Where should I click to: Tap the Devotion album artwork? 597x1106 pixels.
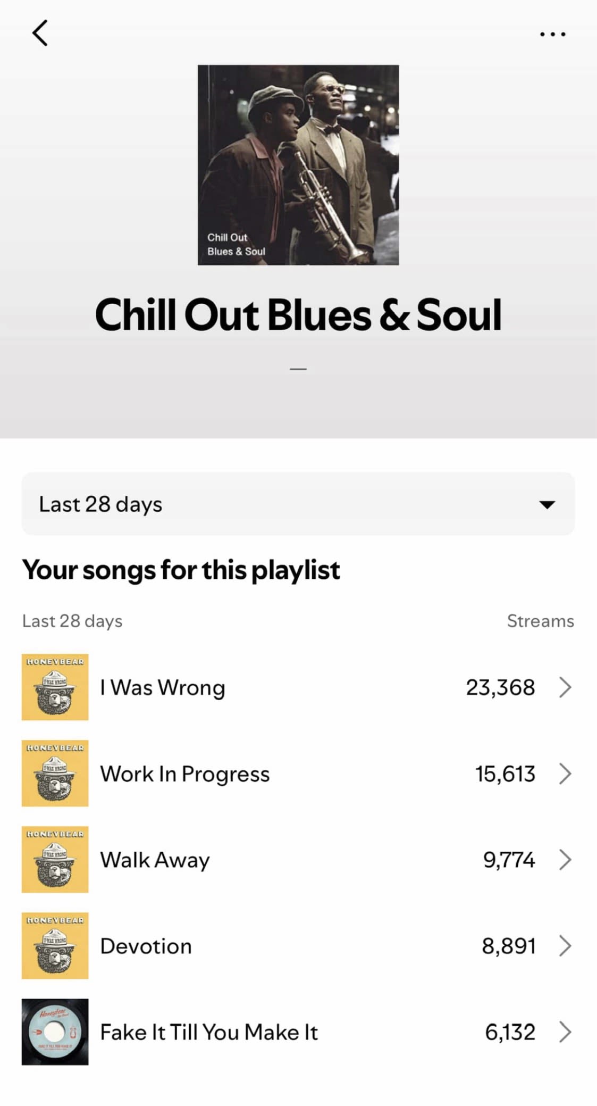point(55,945)
